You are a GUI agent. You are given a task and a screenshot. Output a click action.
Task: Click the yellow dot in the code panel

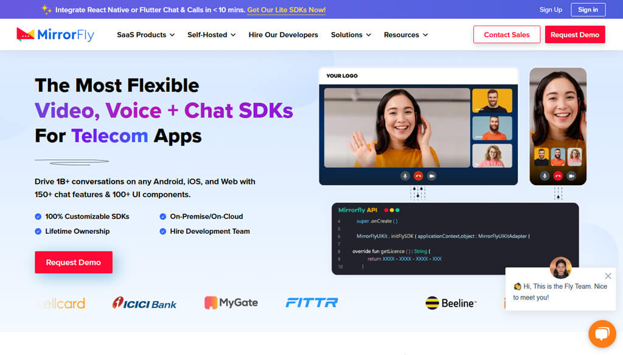pos(392,210)
